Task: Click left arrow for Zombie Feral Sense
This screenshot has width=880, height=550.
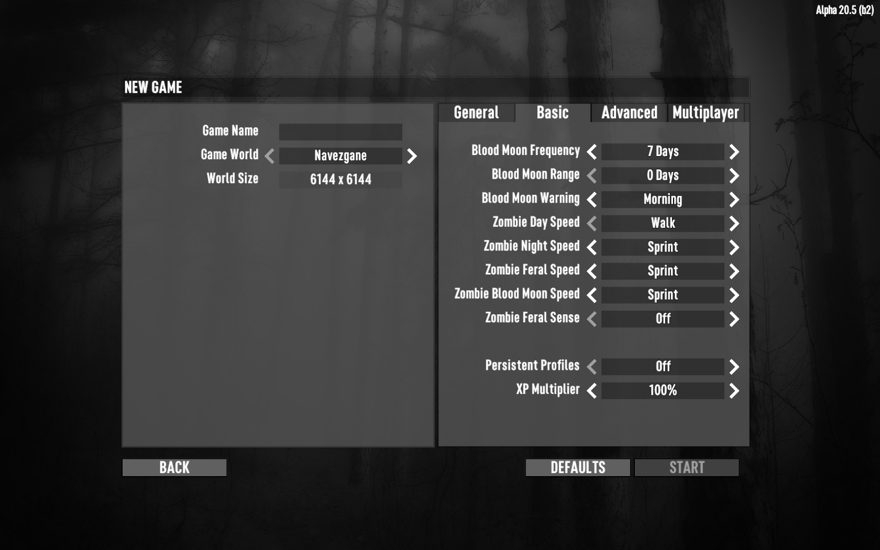Action: pyautogui.click(x=592, y=319)
